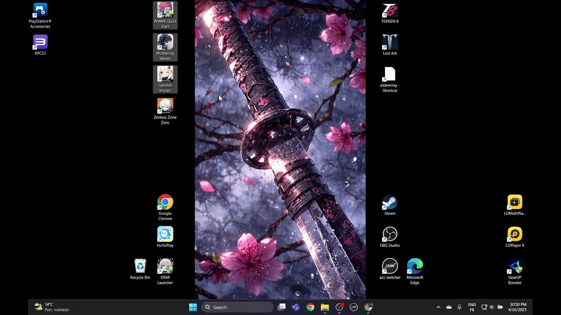
Task: Open the weather widget showing 14°C
Action: click(x=52, y=307)
